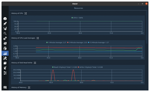This screenshot has height=92, width=150.
Task: Toggle the 1 Minute Average legend marker
Action: pyautogui.click(x=47, y=42)
